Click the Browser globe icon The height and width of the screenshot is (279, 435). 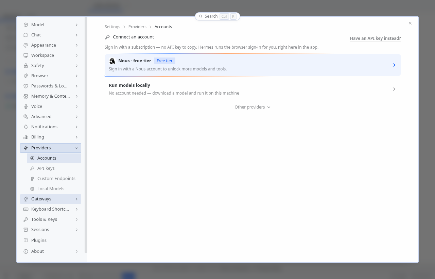26,76
